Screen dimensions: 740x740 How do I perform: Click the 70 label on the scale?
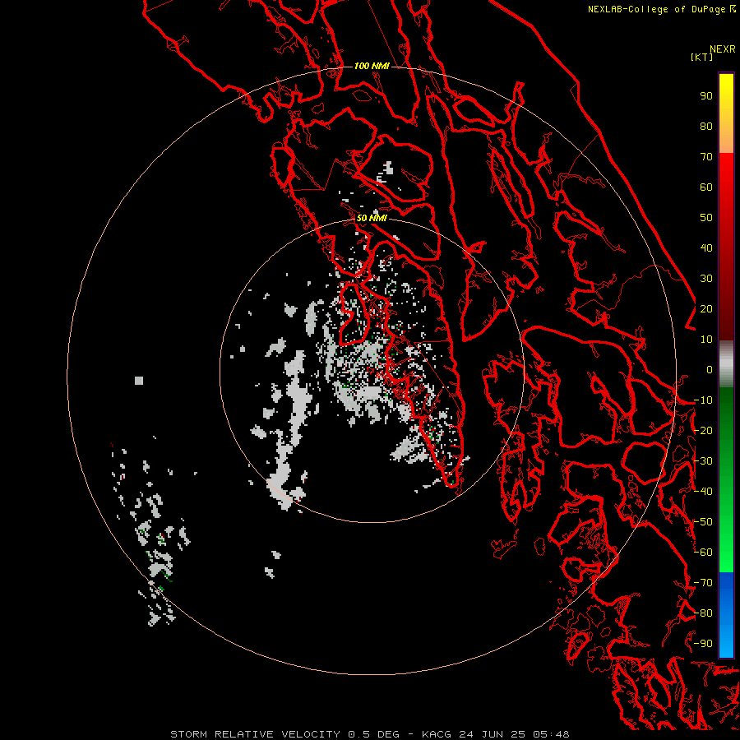[x=706, y=157]
